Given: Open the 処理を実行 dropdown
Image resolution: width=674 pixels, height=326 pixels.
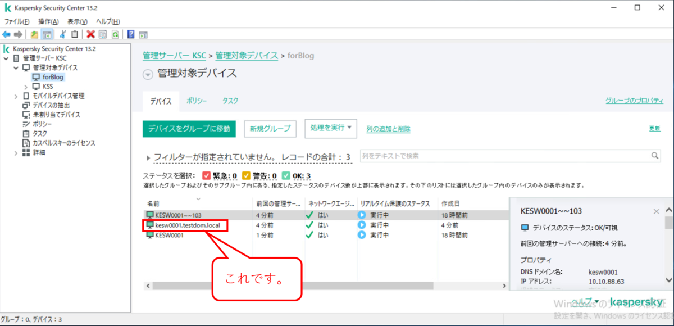Looking at the screenshot, I should 330,128.
